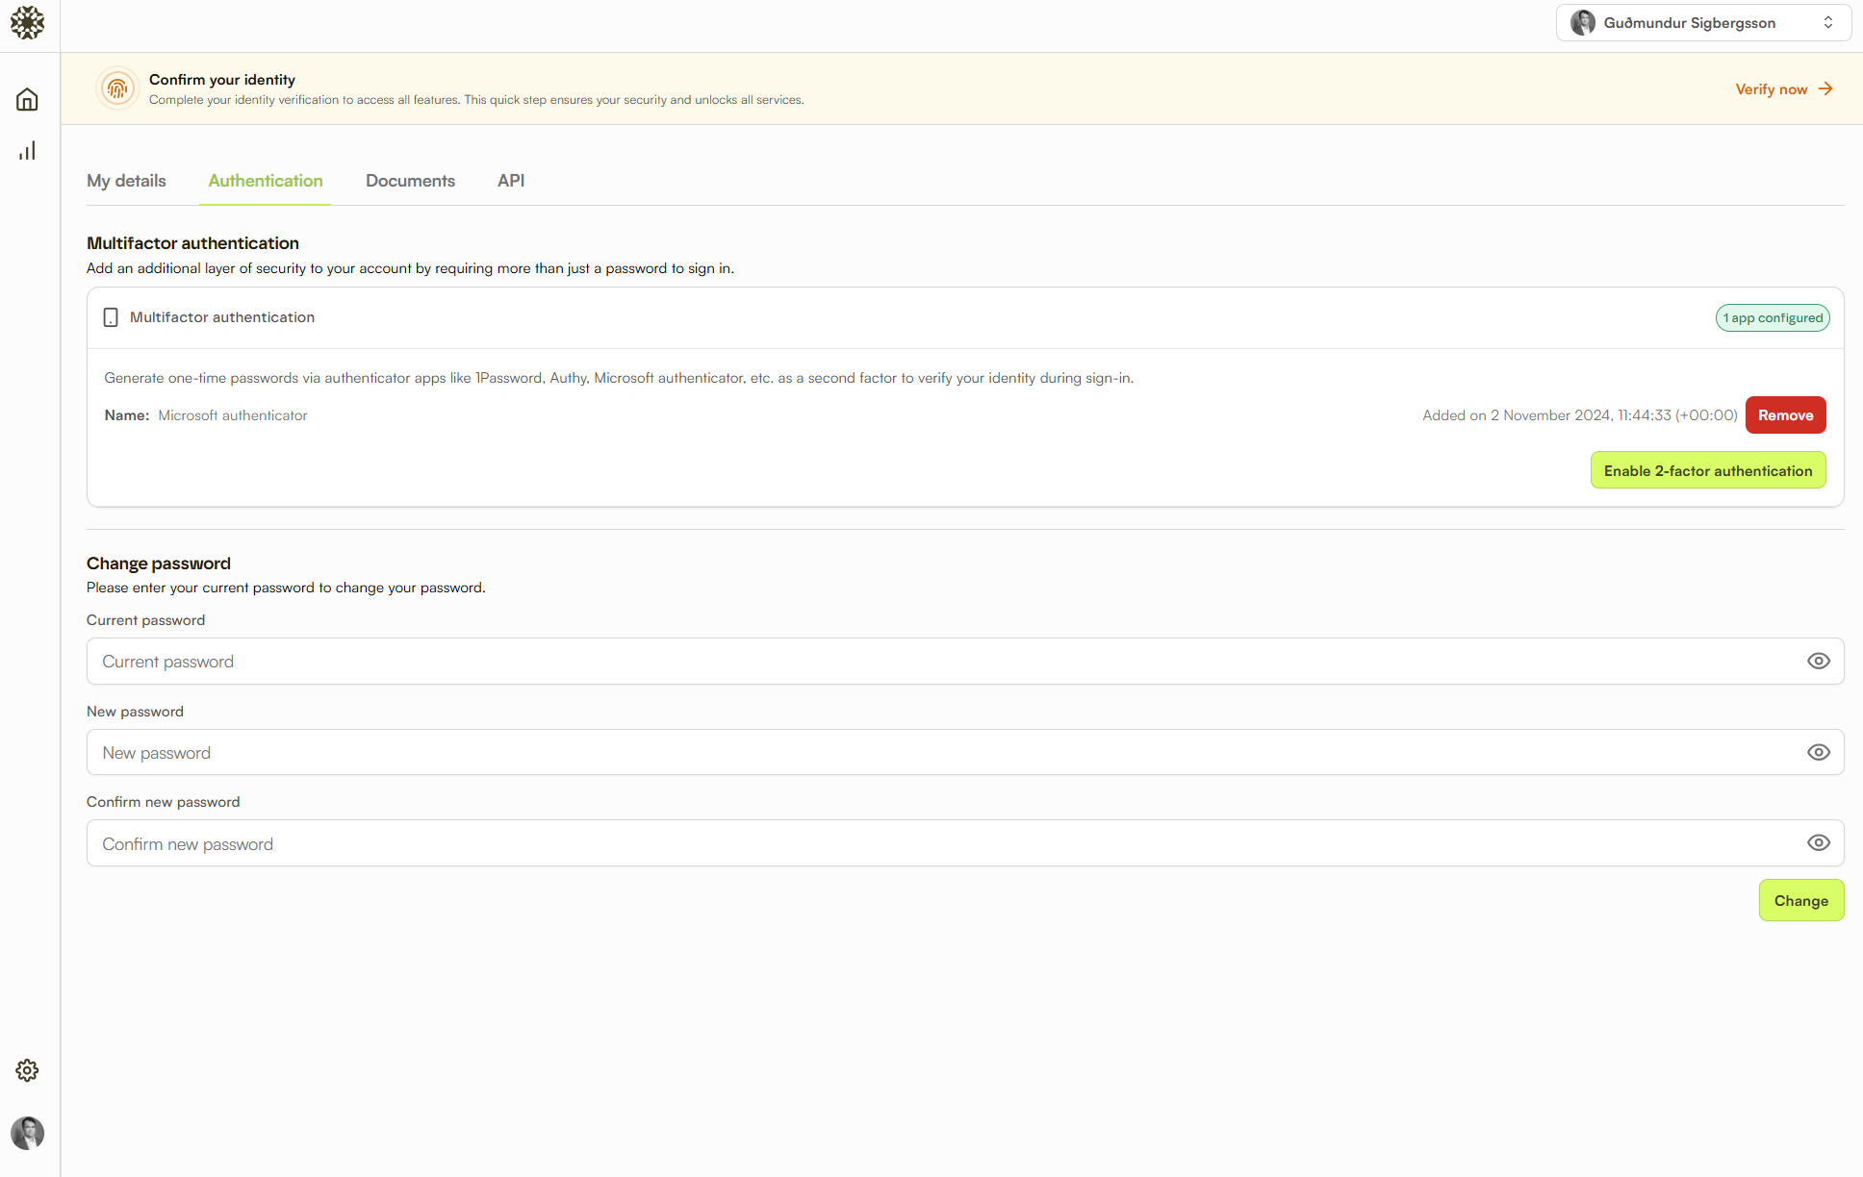The image size is (1863, 1177).
Task: Click the fingerprint identity icon
Action: pyautogui.click(x=117, y=88)
